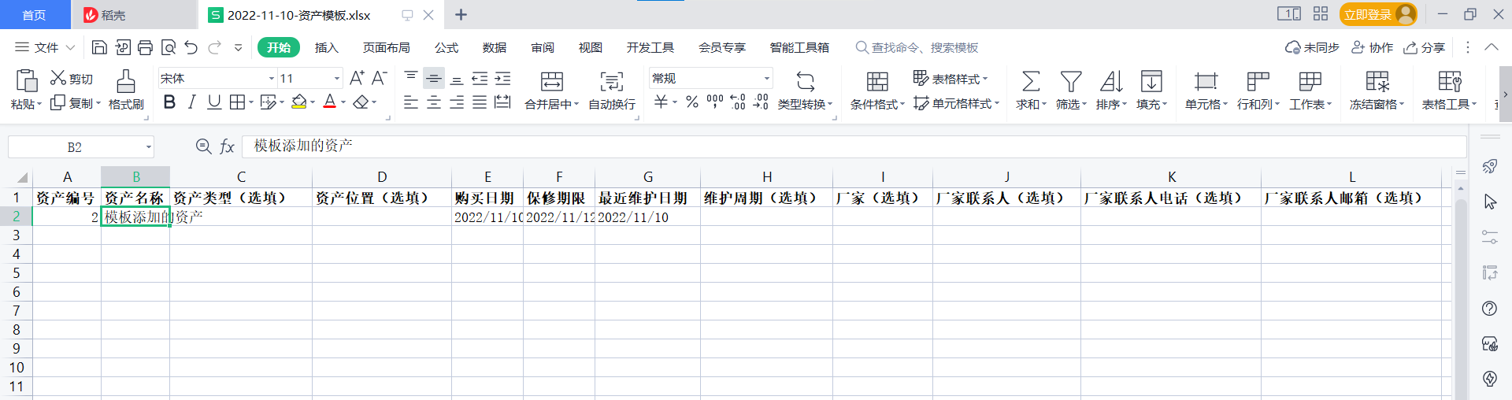Click the Insert Function fx icon

pos(228,146)
